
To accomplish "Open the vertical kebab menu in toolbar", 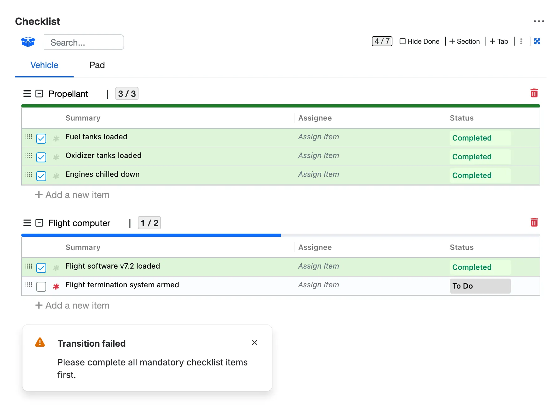I will coord(521,41).
